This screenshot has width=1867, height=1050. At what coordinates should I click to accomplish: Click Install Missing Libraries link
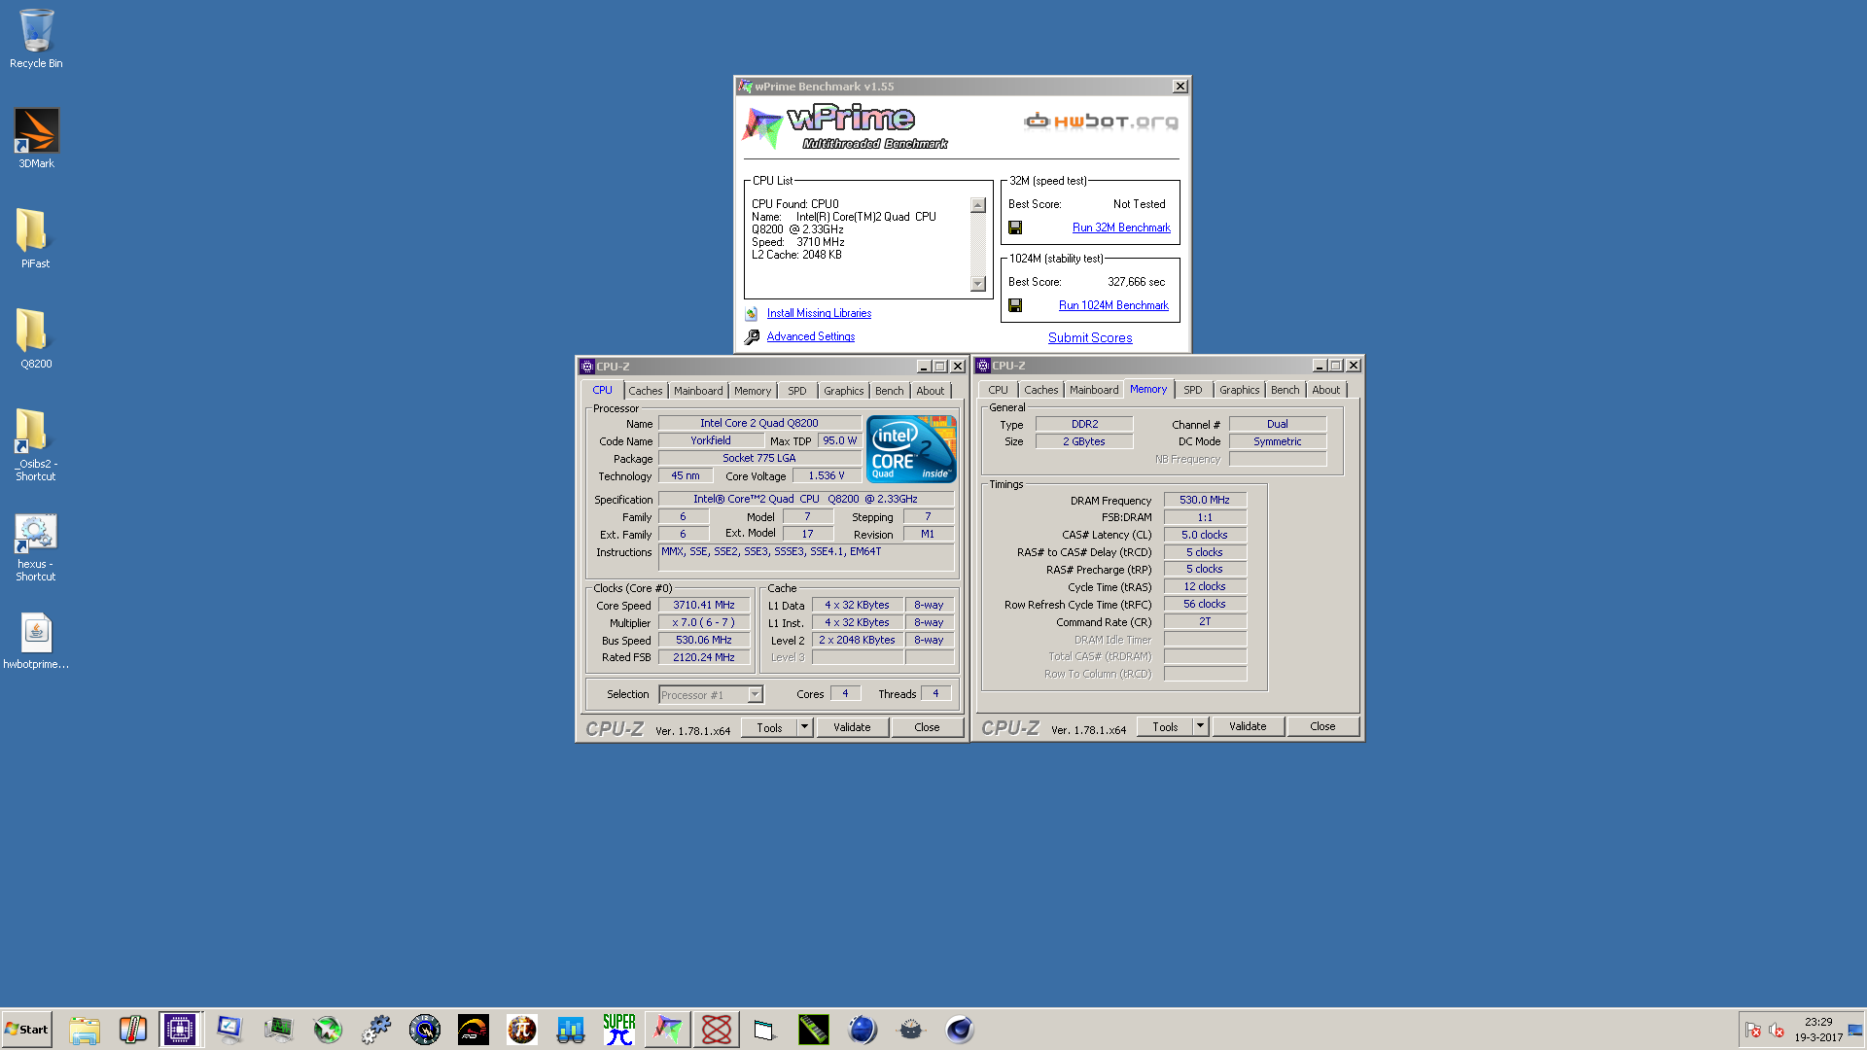(x=819, y=313)
